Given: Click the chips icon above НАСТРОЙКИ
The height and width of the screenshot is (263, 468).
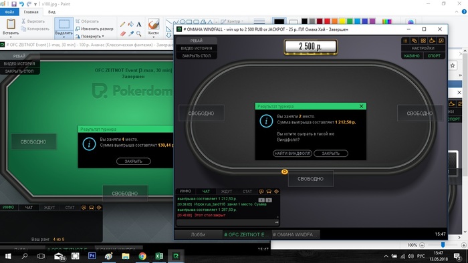Looking at the screenshot, I should point(415,41).
